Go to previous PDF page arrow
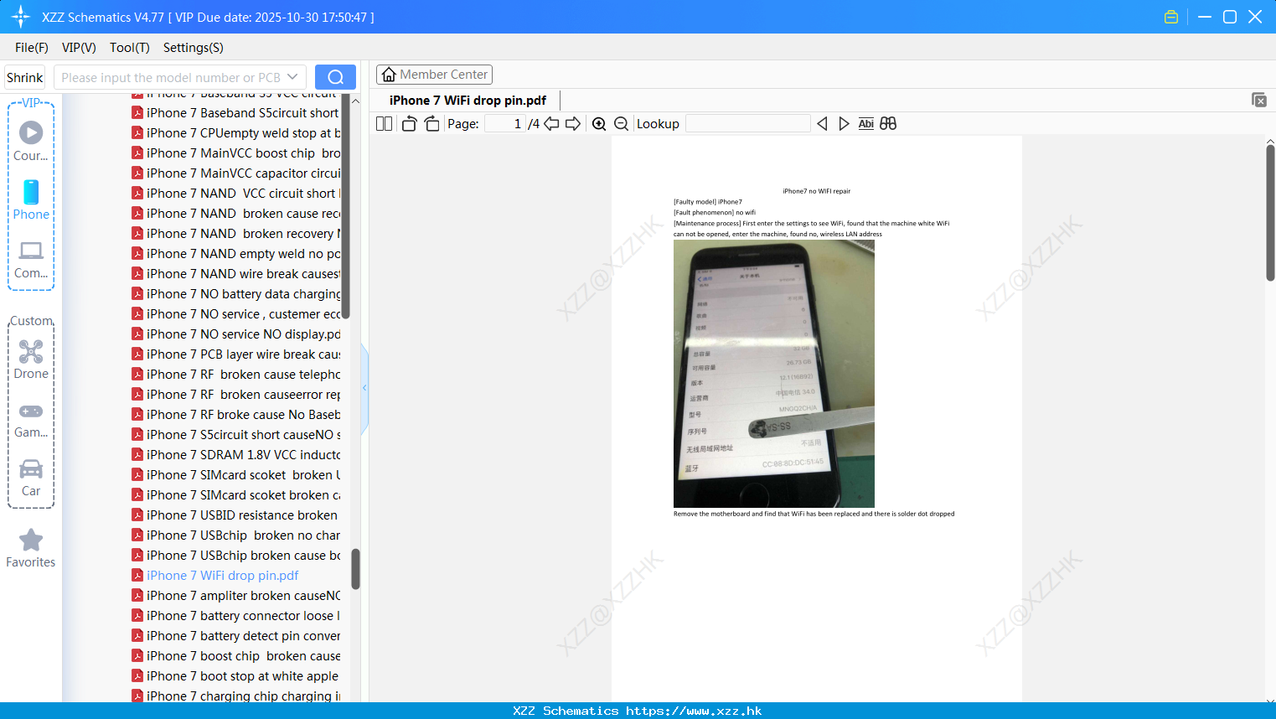Image resolution: width=1276 pixels, height=719 pixels. click(x=551, y=123)
